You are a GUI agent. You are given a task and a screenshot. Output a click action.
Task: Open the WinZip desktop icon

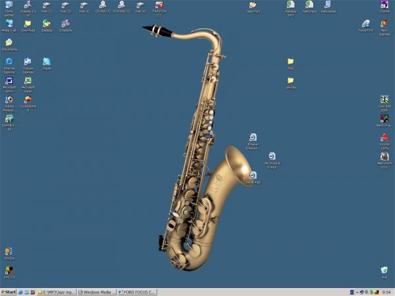tap(9, 251)
